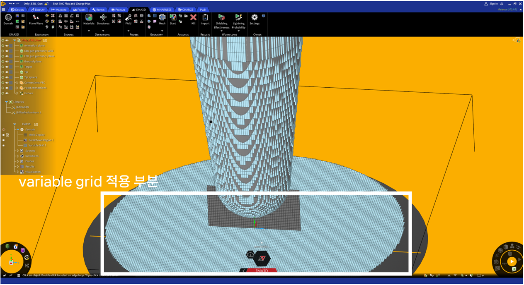Image resolution: width=524 pixels, height=285 pixels.
Task: Expand the Sources tree node
Action: 18,151
